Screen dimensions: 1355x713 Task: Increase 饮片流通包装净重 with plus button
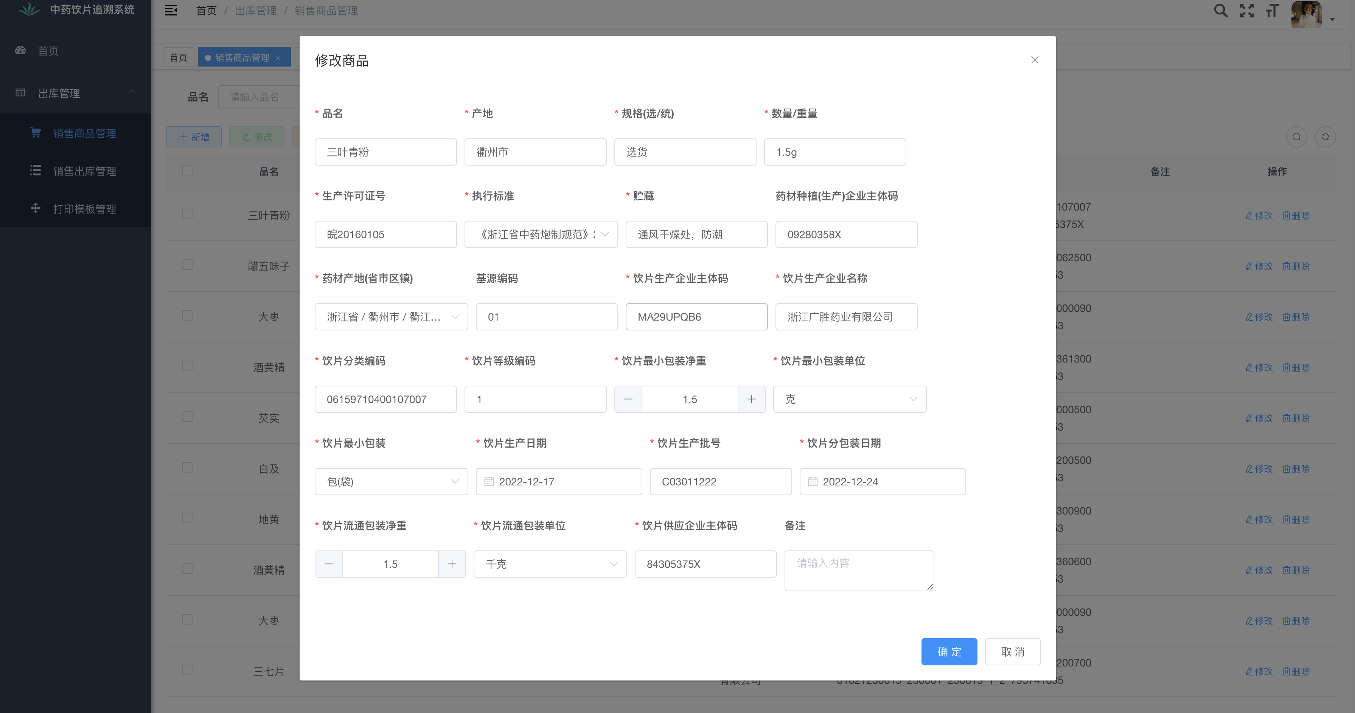[452, 564]
